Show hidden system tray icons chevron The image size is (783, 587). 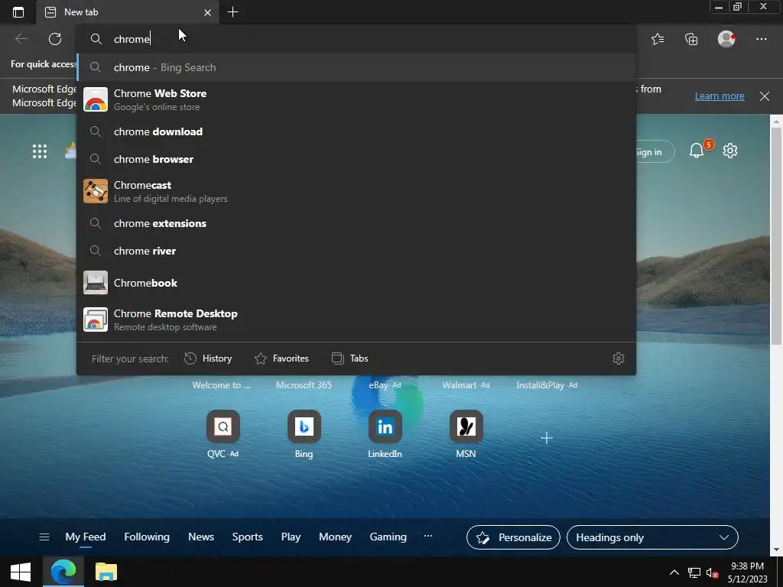674,572
